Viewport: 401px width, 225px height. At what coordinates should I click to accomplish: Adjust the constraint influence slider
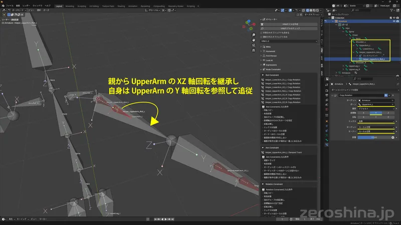coord(374,137)
